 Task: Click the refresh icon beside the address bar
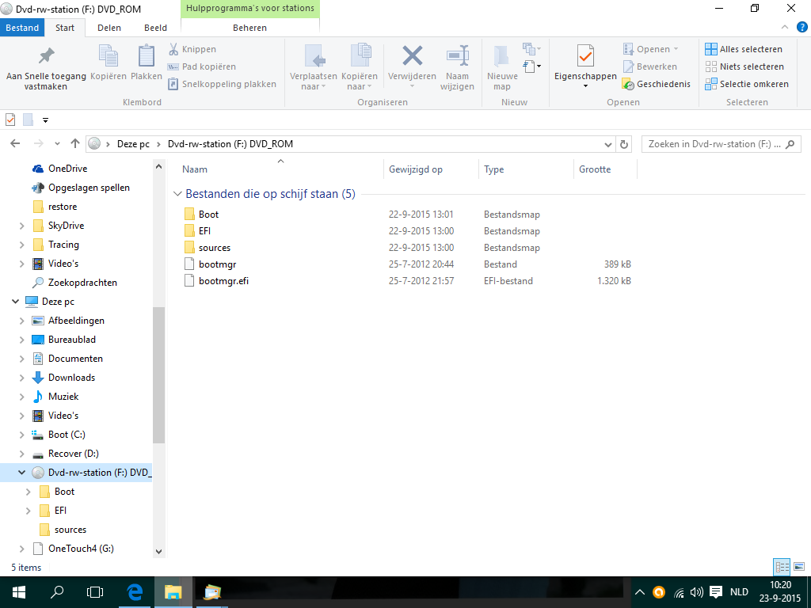(624, 144)
